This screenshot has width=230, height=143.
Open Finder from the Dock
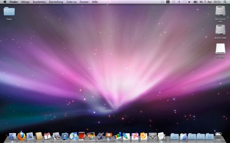[x=13, y=136]
